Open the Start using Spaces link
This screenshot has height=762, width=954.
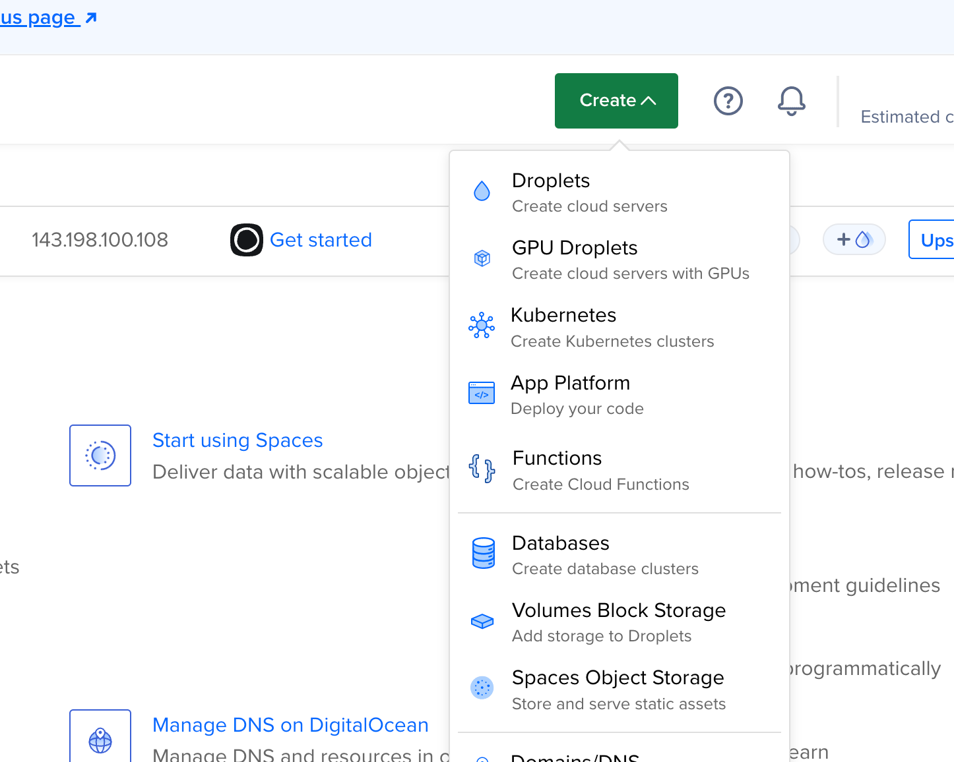[238, 440]
